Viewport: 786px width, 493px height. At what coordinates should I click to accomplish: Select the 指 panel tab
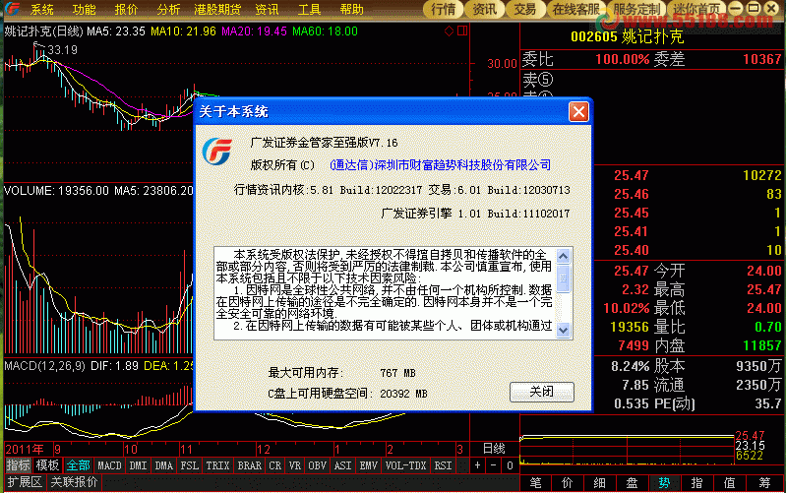(696, 483)
